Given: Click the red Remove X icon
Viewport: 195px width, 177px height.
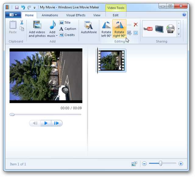Looking at the screenshot, I should click(x=136, y=25).
